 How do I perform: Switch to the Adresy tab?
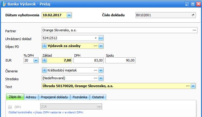pos(31,97)
